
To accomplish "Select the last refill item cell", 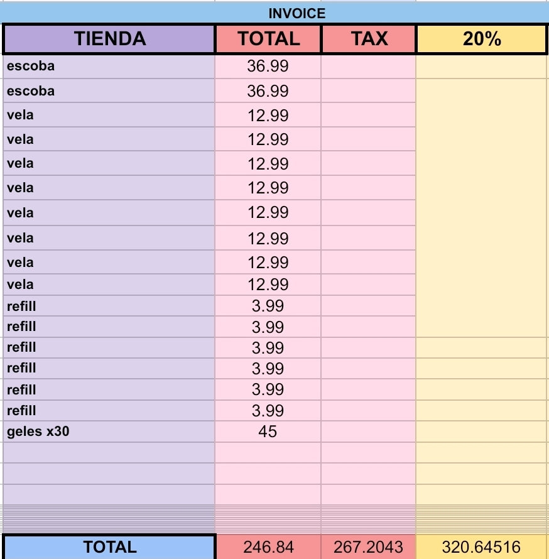I will pyautogui.click(x=109, y=411).
